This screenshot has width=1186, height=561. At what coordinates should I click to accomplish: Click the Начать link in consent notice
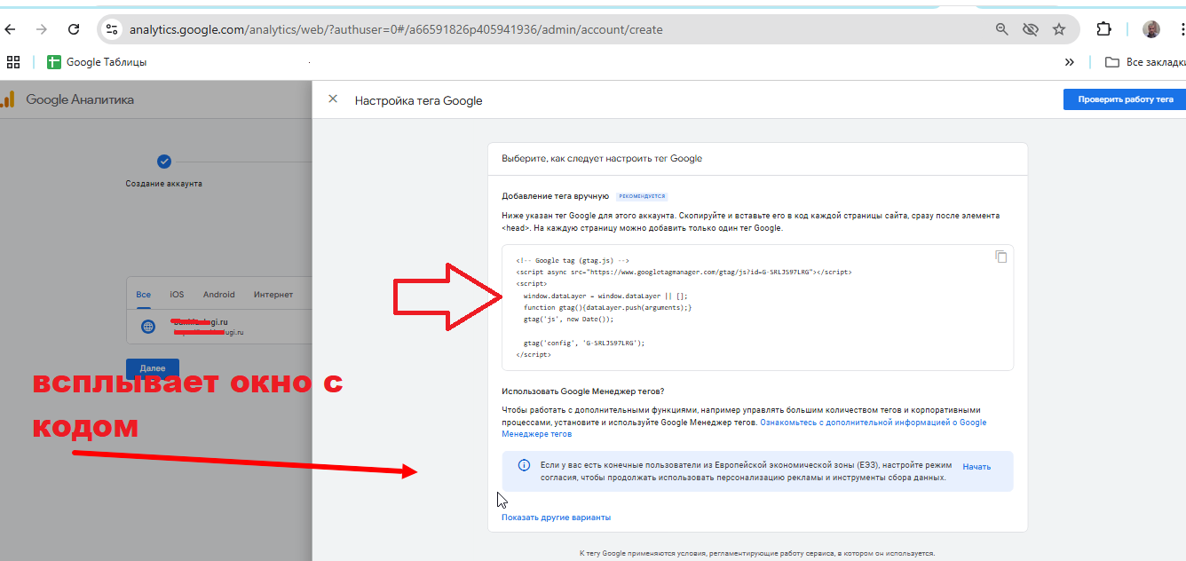coord(976,466)
